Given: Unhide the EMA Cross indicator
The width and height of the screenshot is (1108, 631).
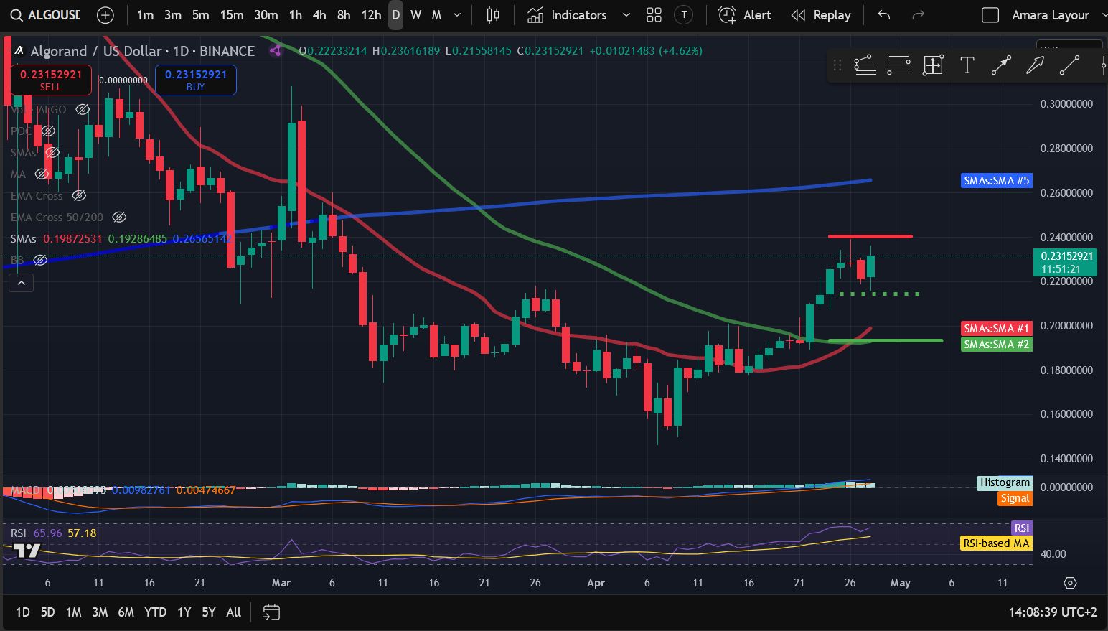Looking at the screenshot, I should (80, 196).
